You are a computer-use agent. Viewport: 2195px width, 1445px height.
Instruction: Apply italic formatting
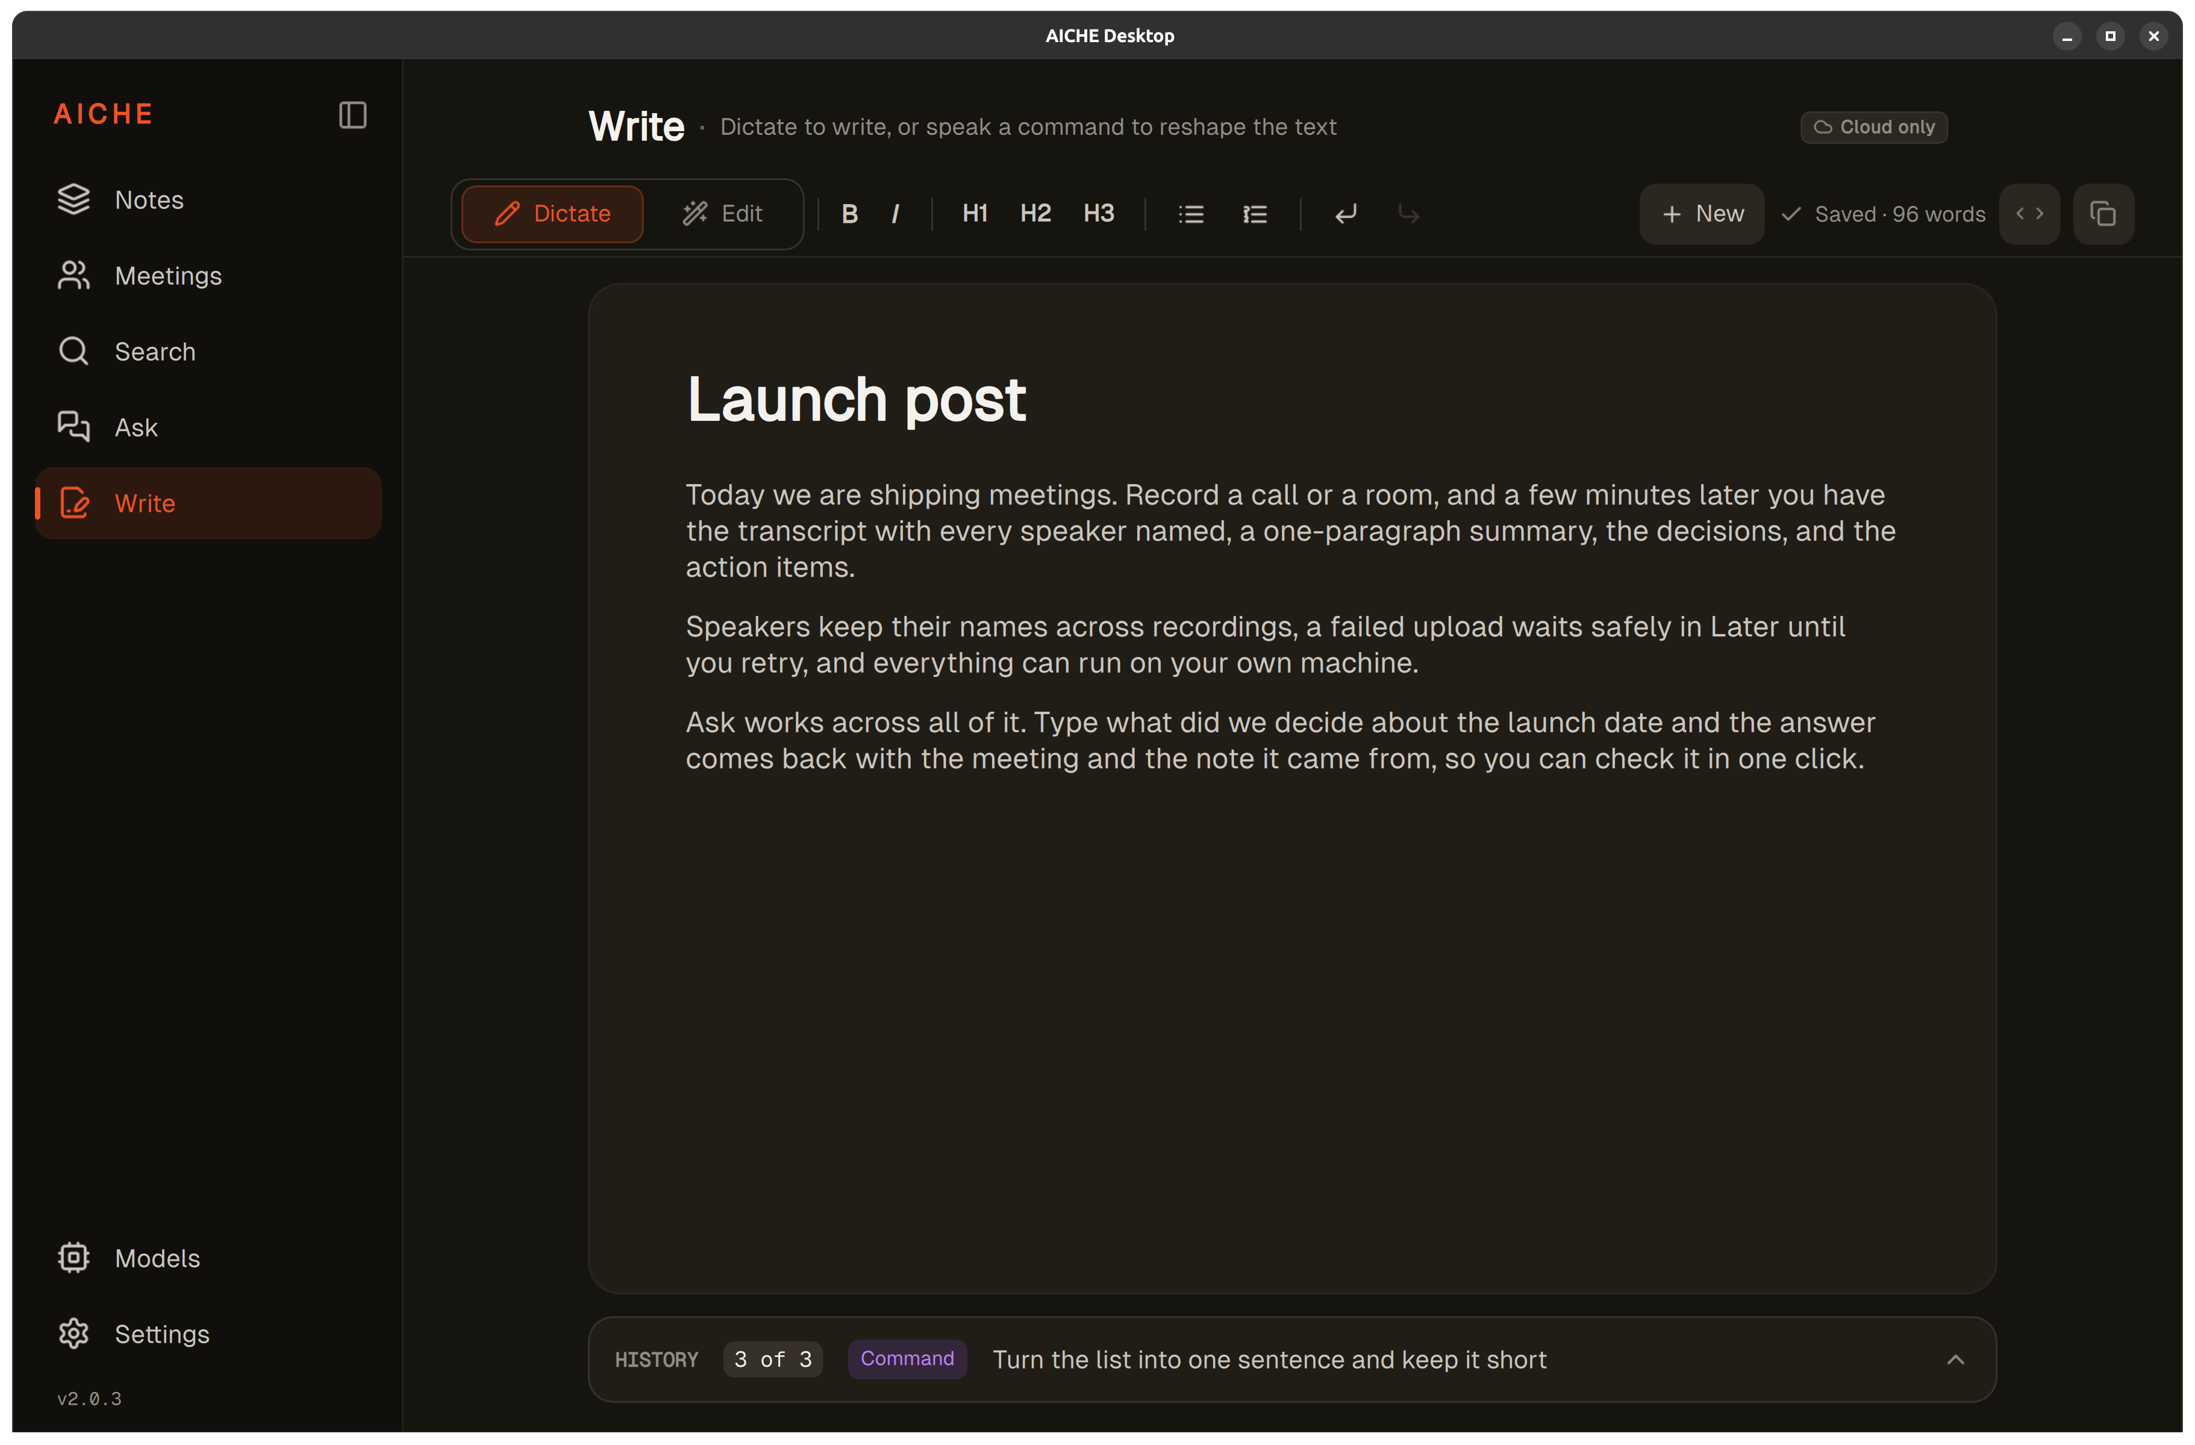pyautogui.click(x=896, y=214)
